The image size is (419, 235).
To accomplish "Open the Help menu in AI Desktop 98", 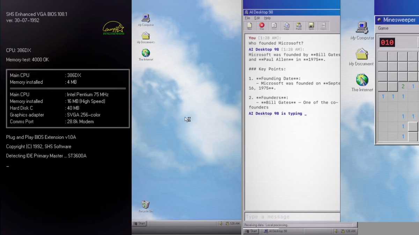I will 267,18.
